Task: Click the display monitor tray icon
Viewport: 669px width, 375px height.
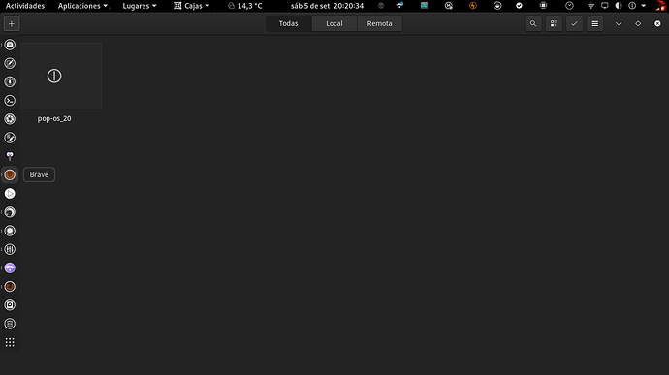Action: click(605, 6)
